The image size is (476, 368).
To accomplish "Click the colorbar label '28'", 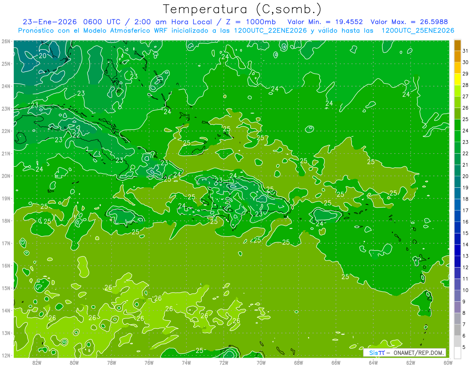I will (465, 85).
